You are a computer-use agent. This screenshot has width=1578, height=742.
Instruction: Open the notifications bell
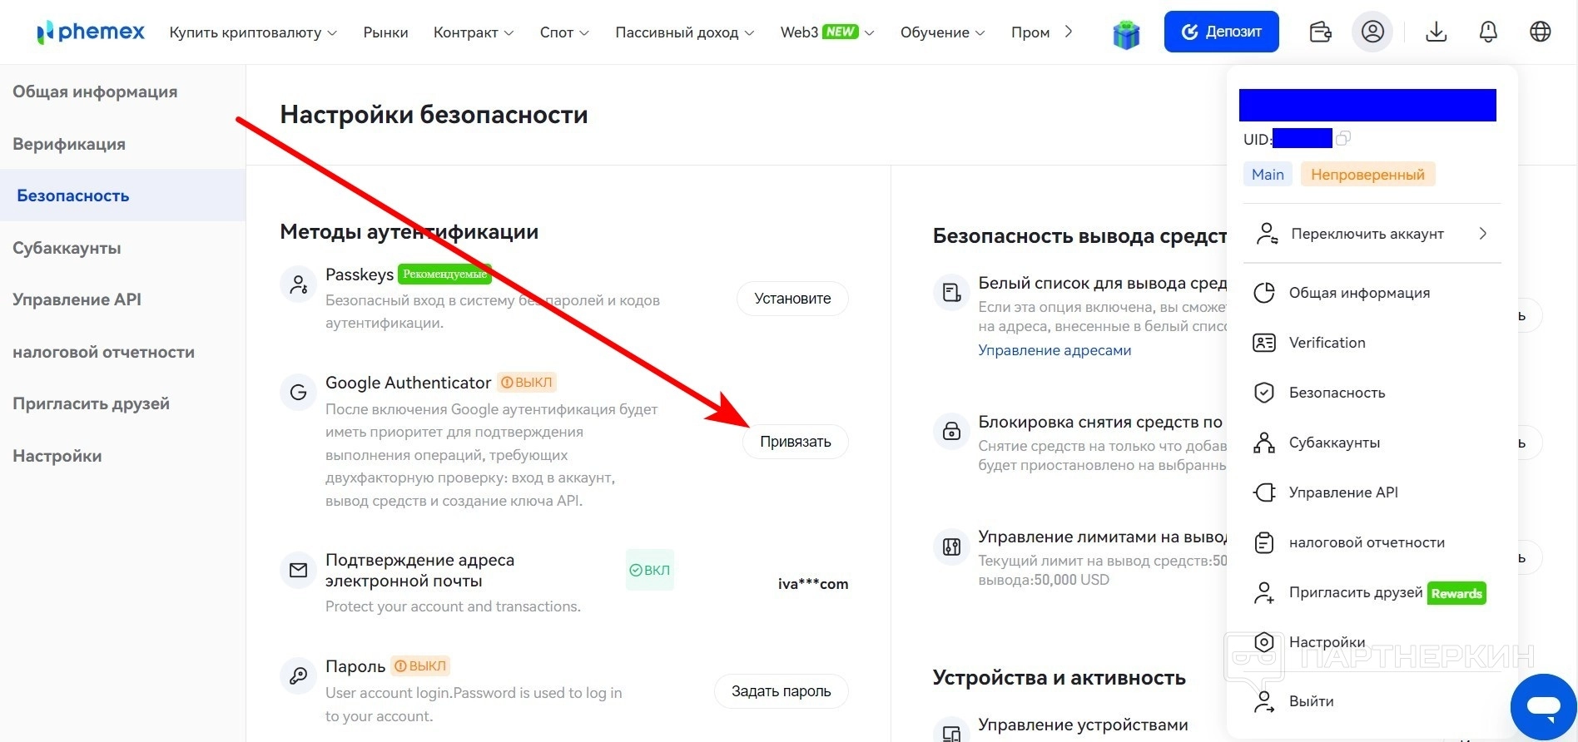[x=1488, y=32]
